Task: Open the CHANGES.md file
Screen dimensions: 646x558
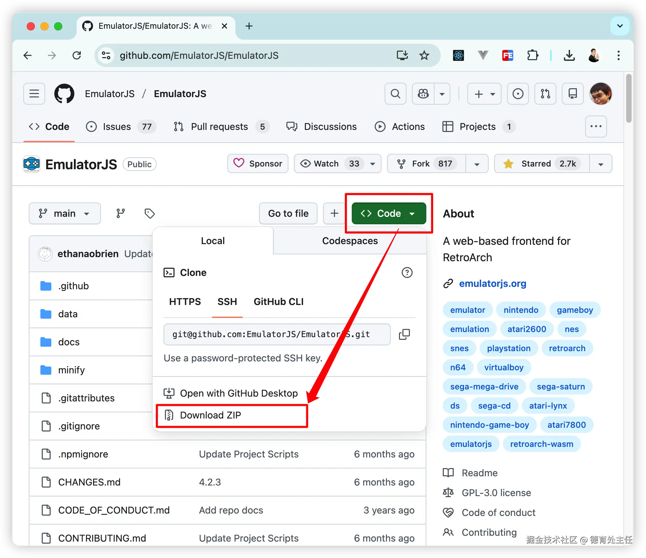Action: point(89,482)
